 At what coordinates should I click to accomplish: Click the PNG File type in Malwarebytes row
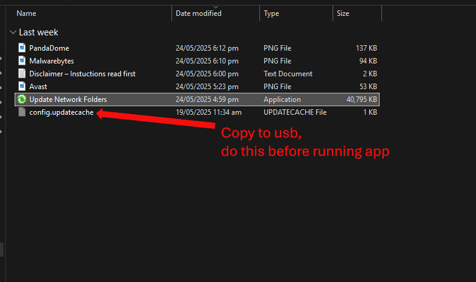point(278,60)
